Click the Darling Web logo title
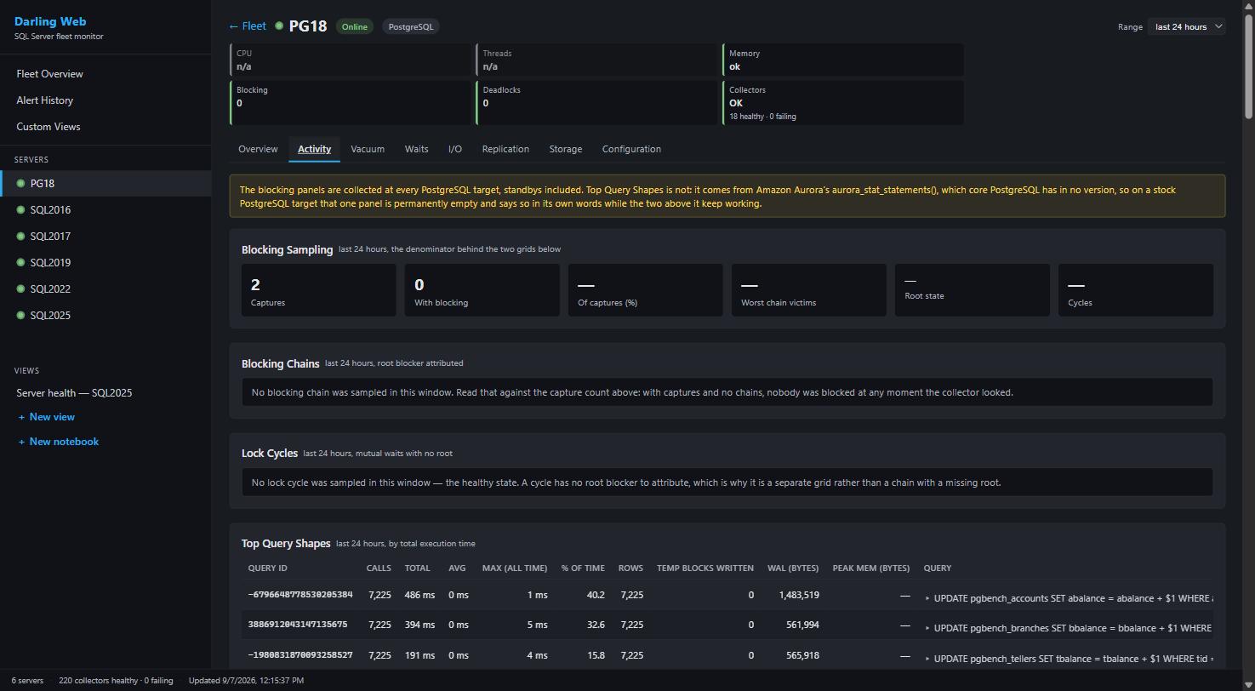This screenshot has width=1255, height=691. 50,21
